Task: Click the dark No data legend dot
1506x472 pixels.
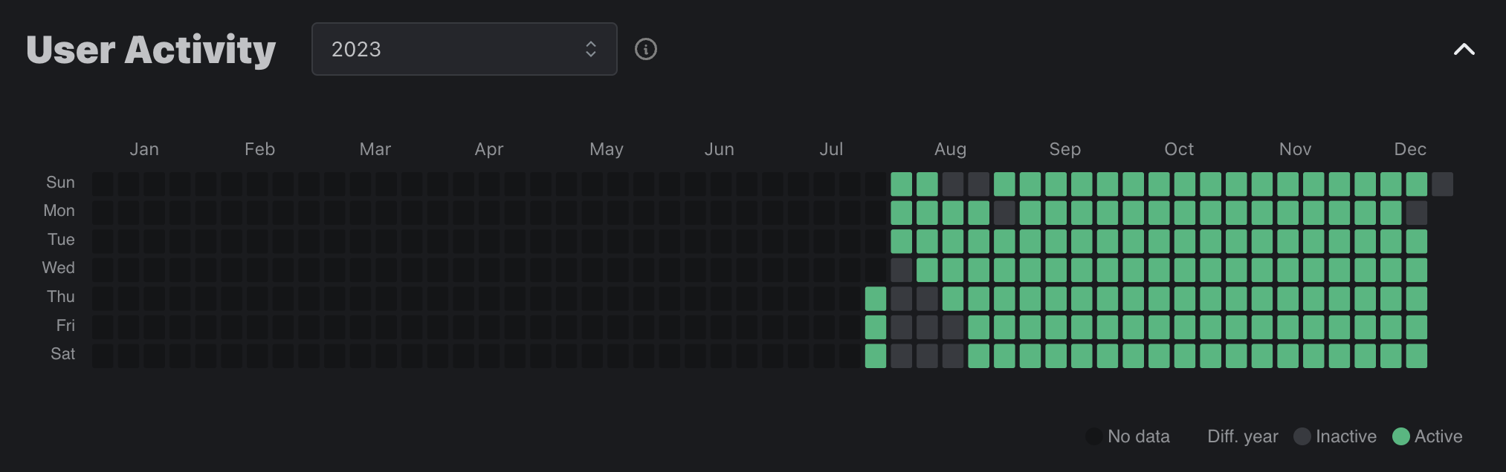Action: [1093, 436]
